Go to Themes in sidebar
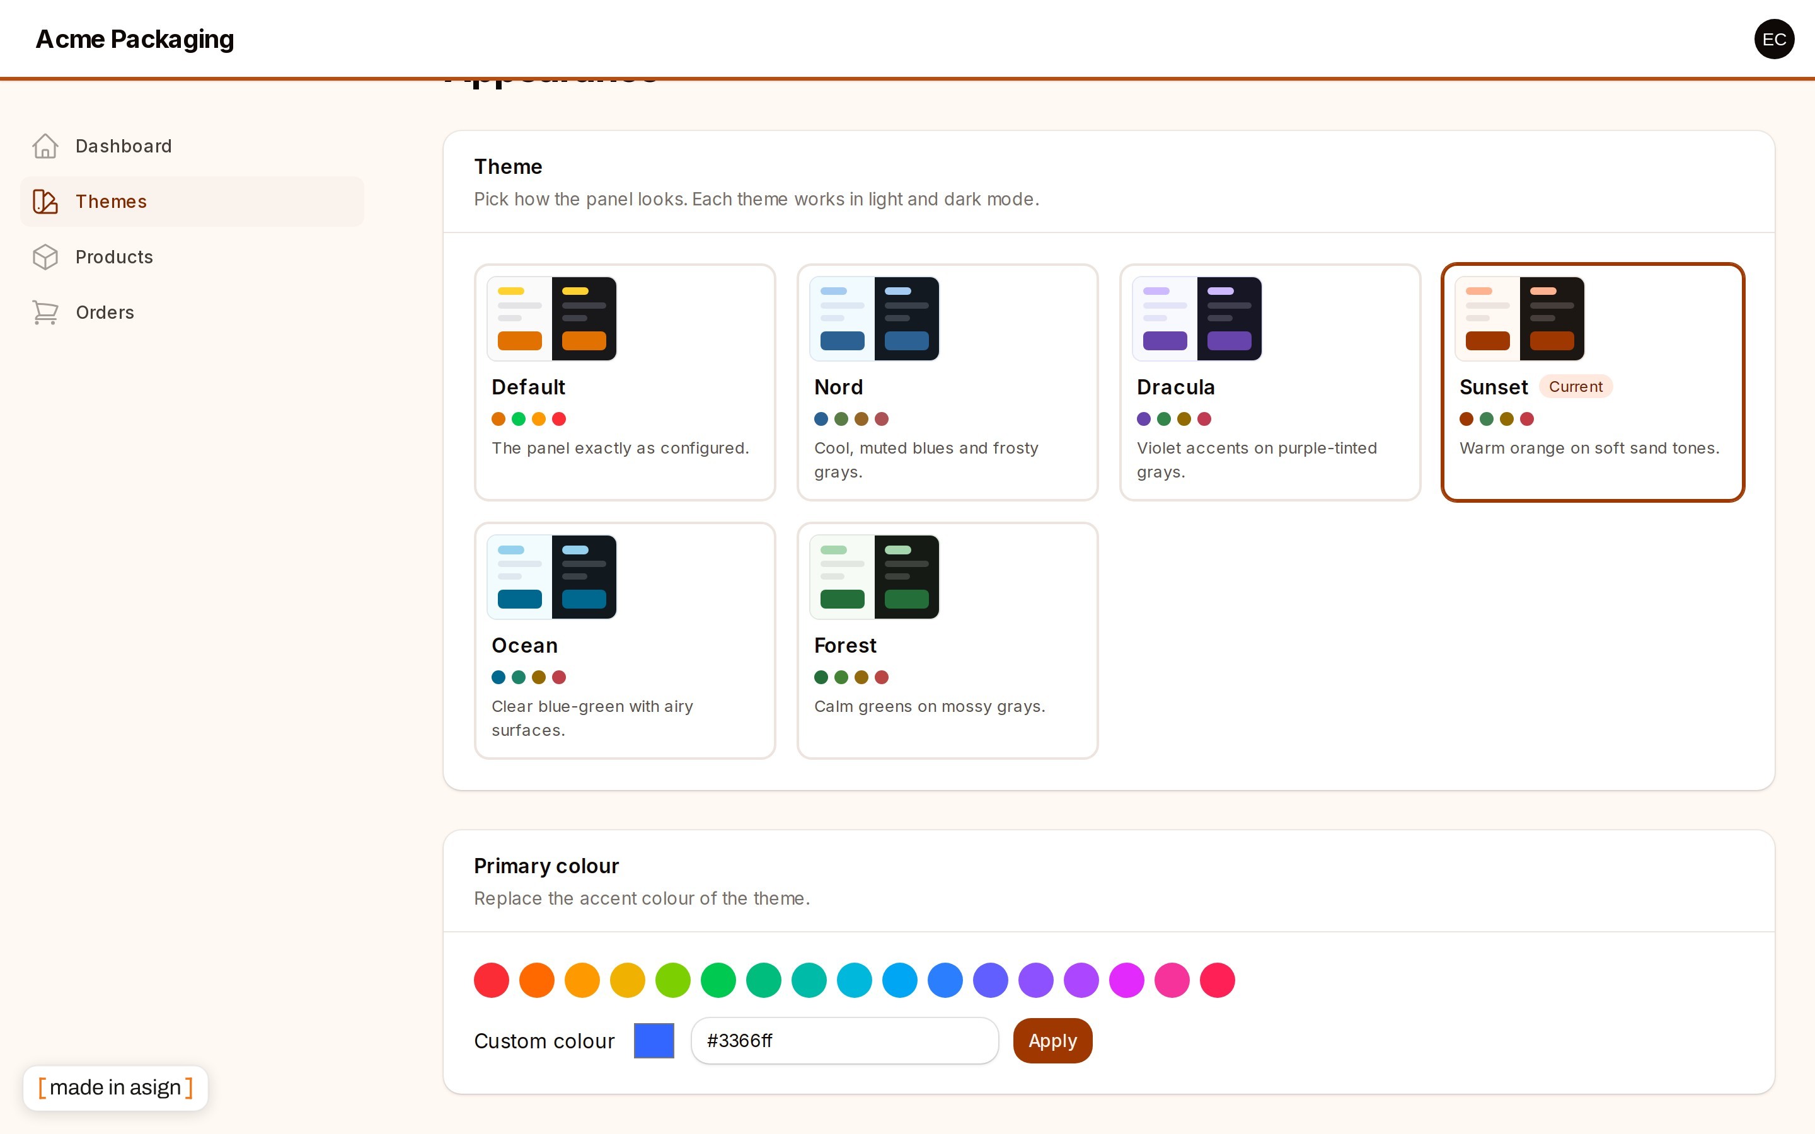Viewport: 1815px width, 1134px height. [x=192, y=202]
